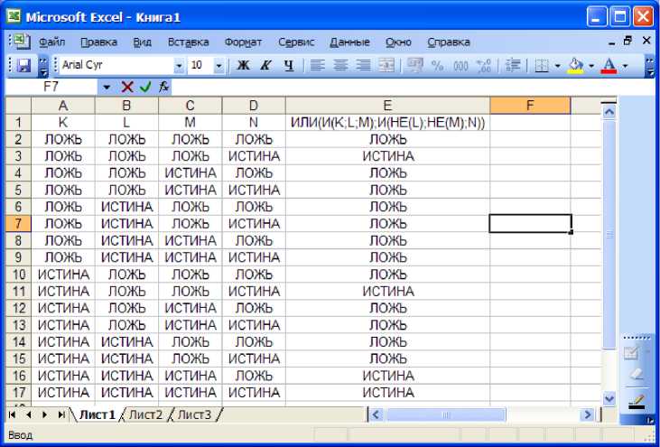Open Font Color dropdown arrow
The height and width of the screenshot is (447, 660).
tap(625, 66)
